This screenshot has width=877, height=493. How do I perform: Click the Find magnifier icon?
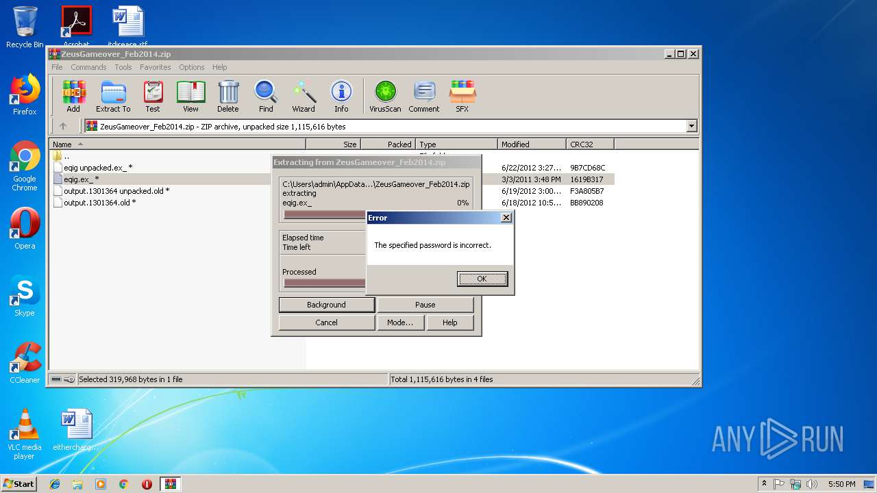click(x=266, y=96)
